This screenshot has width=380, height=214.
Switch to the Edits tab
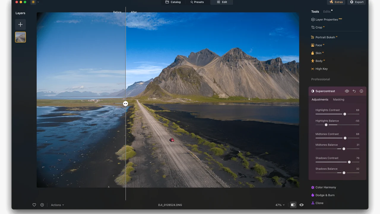[x=327, y=12]
